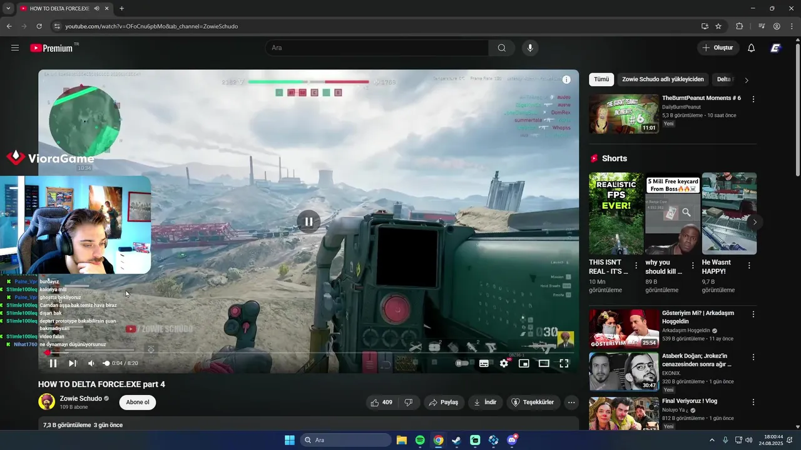Viewport: 801px width, 450px height.
Task: Reload the page in Chrome
Action: 39,26
